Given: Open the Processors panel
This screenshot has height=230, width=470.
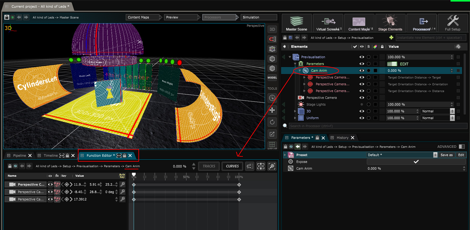Looking at the screenshot, I should pos(421,23).
